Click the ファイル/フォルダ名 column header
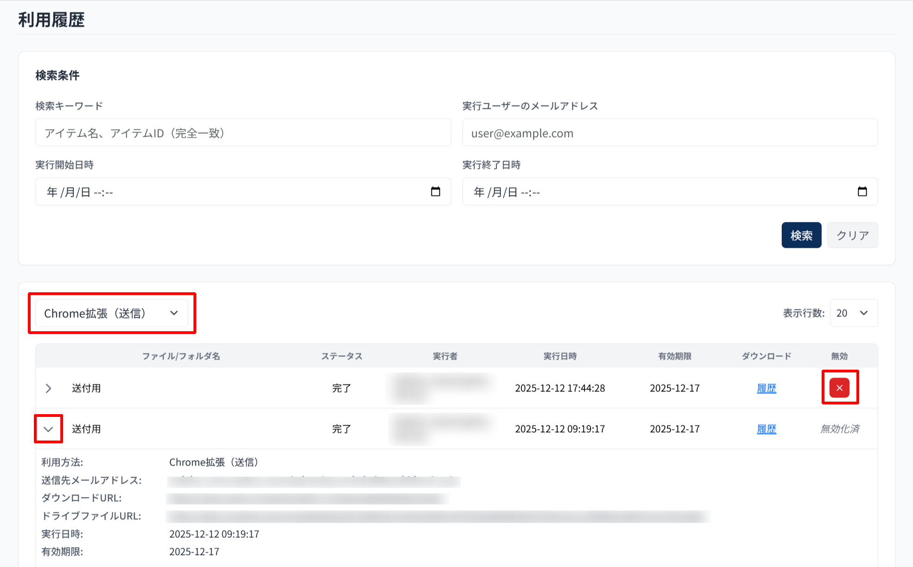This screenshot has height=567, width=913. coord(181,356)
